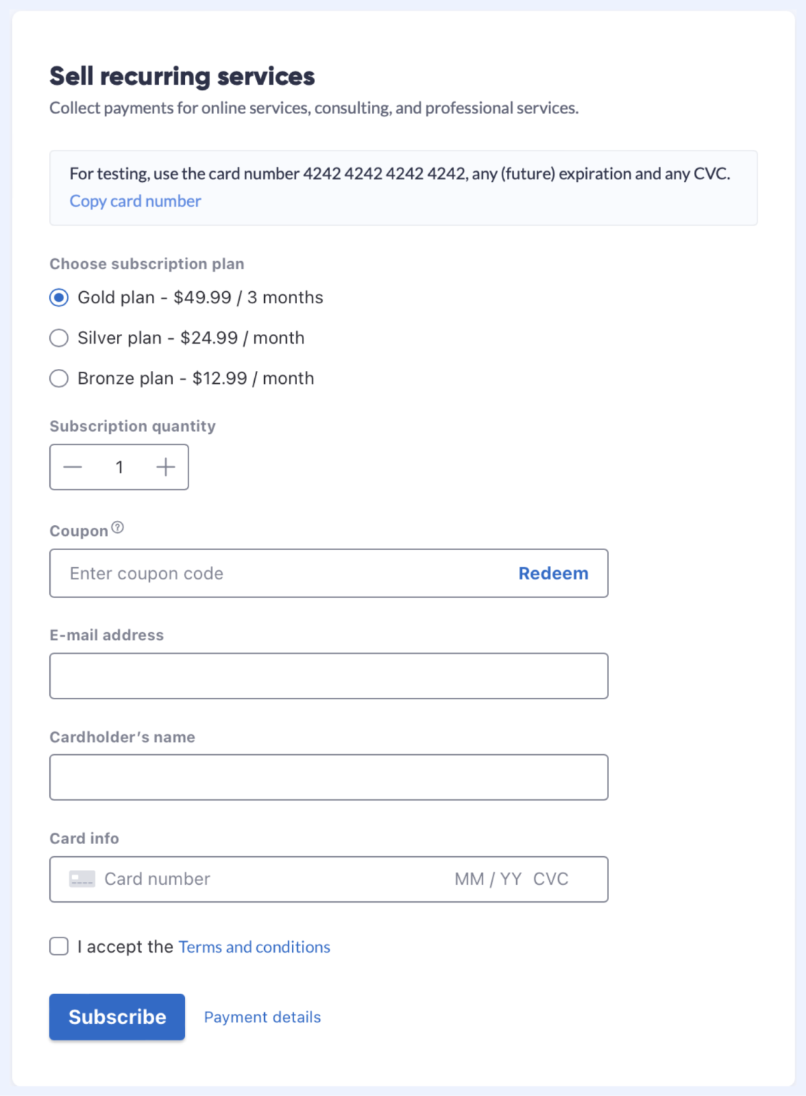Click the subscription quantity value display

119,467
